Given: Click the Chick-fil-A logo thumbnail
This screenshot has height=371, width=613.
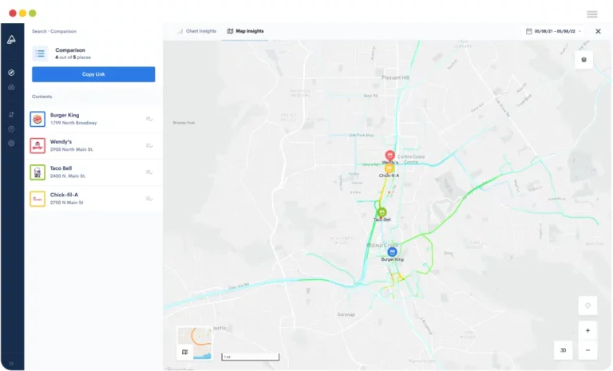Looking at the screenshot, I should coord(38,199).
